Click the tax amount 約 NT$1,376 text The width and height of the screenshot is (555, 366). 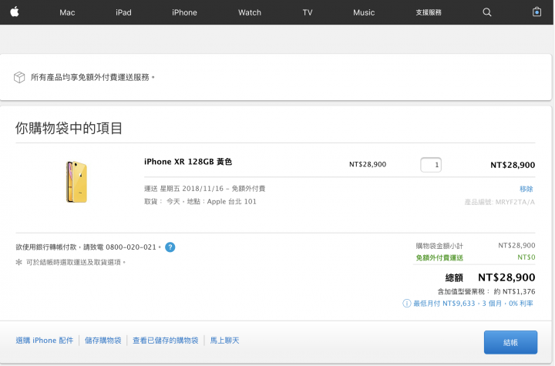pyautogui.click(x=514, y=292)
